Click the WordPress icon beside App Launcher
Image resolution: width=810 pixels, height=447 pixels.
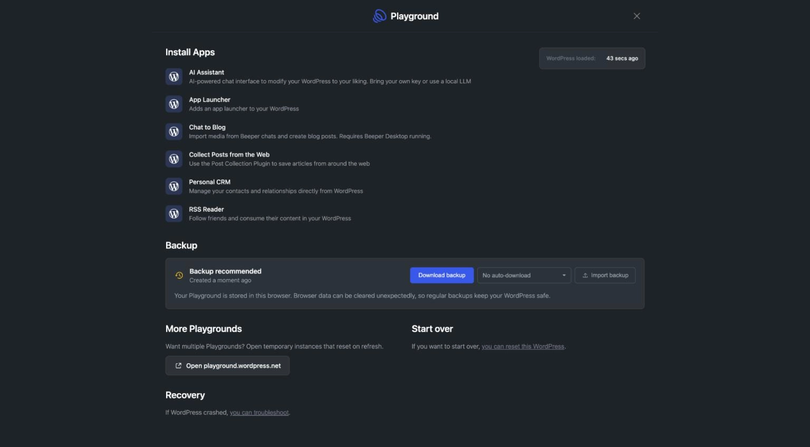coord(173,104)
